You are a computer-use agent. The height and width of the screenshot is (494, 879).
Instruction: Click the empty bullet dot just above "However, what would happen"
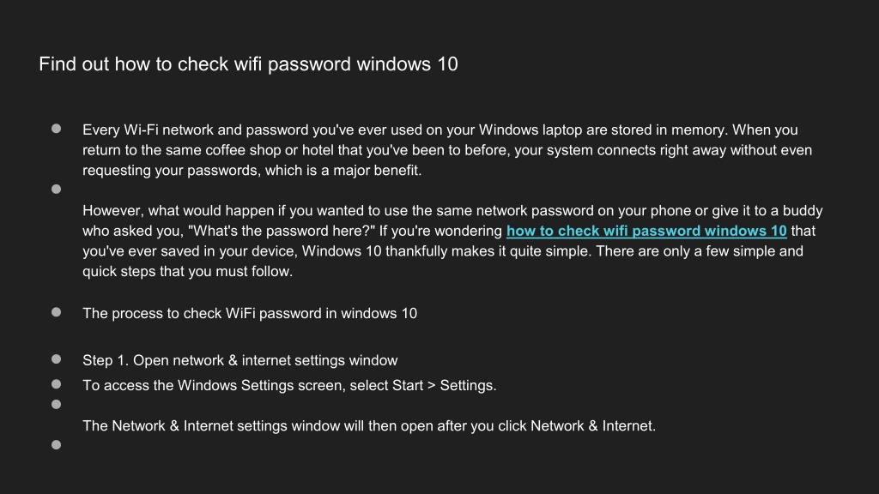(x=56, y=190)
